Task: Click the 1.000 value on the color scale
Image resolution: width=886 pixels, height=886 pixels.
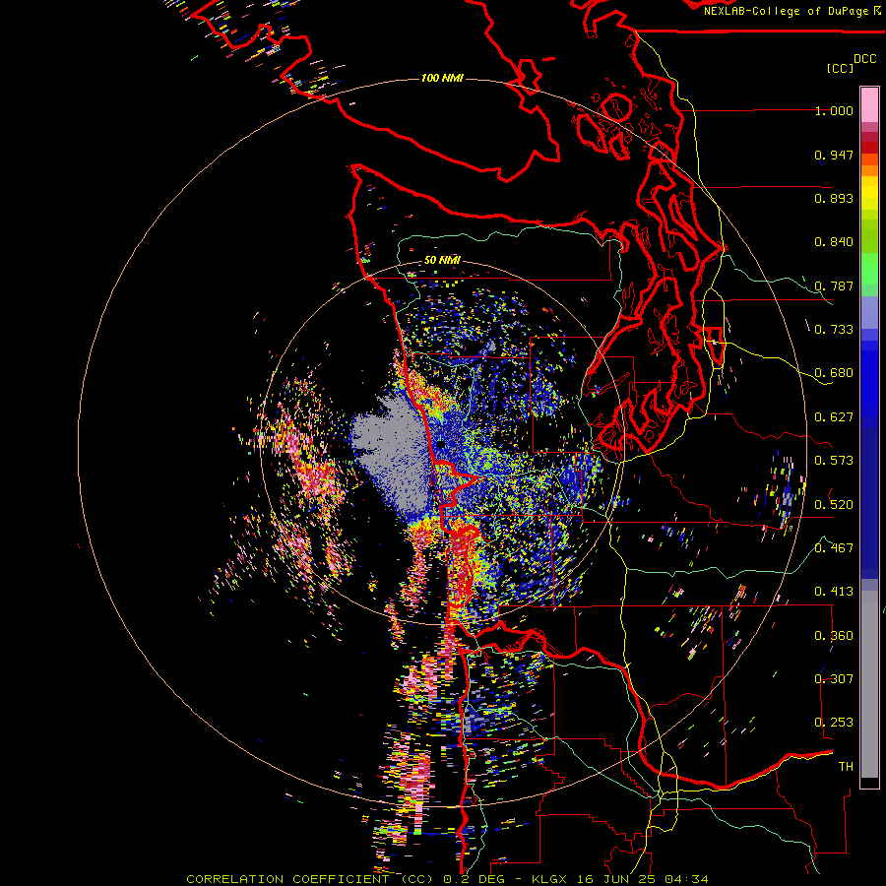Action: pos(834,110)
